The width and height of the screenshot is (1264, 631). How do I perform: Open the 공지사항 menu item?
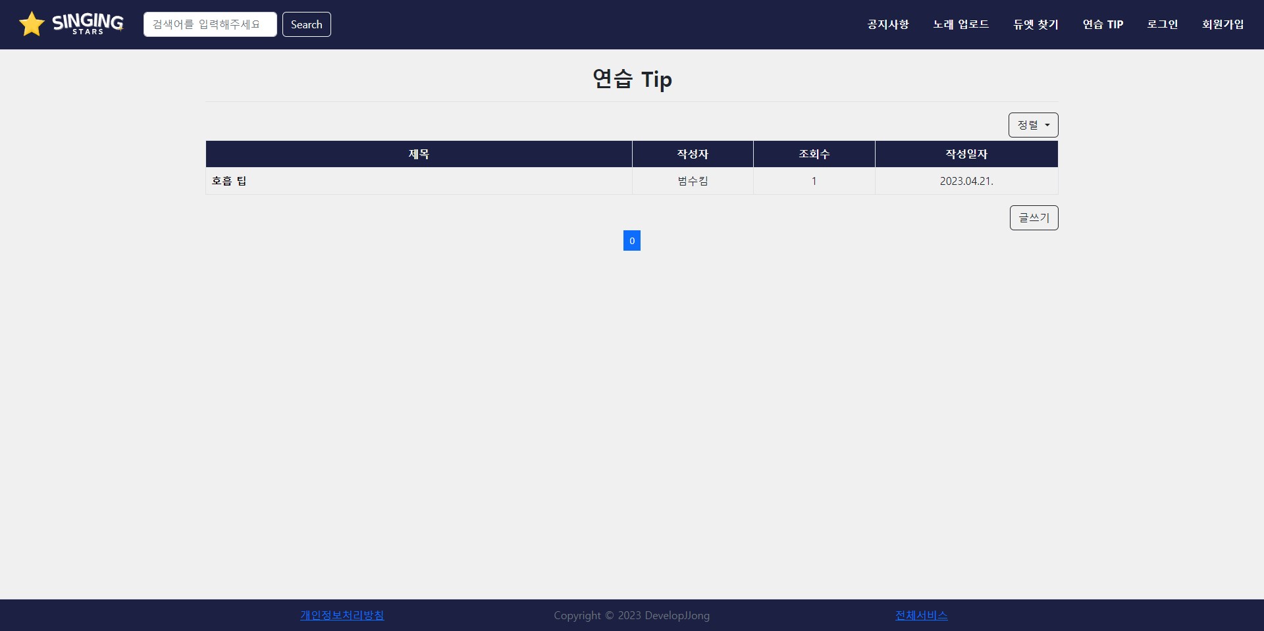887,24
